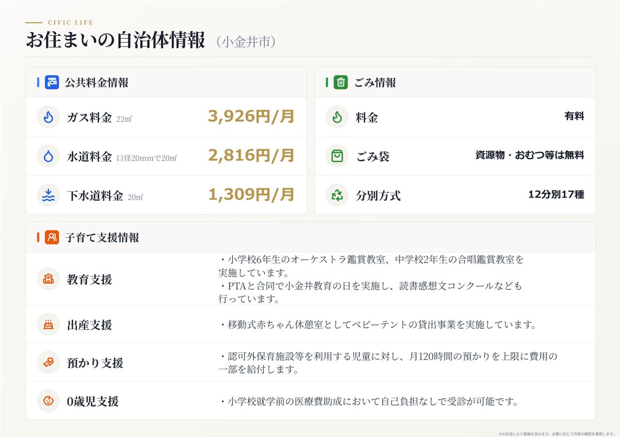Click the blue 公共料金情報 section icon
This screenshot has width=620, height=437.
tap(52, 82)
